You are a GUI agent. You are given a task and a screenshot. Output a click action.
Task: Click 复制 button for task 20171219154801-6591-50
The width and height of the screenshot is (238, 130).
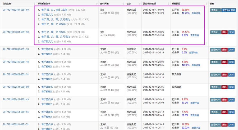tap(231, 32)
